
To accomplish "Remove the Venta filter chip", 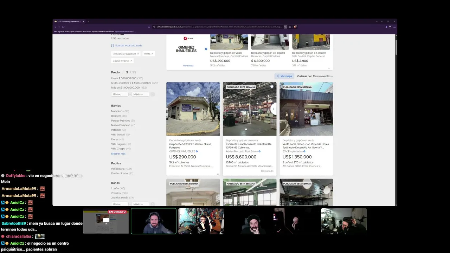I will [152, 54].
